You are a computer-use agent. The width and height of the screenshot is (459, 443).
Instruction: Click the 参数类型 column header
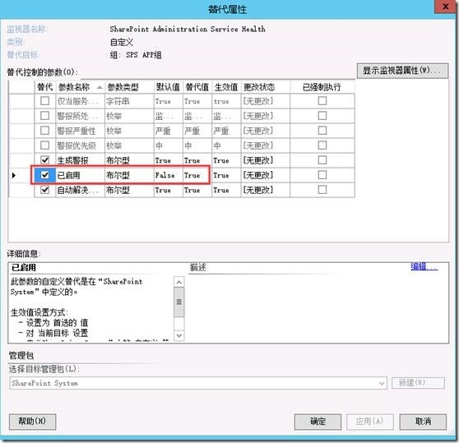(129, 87)
